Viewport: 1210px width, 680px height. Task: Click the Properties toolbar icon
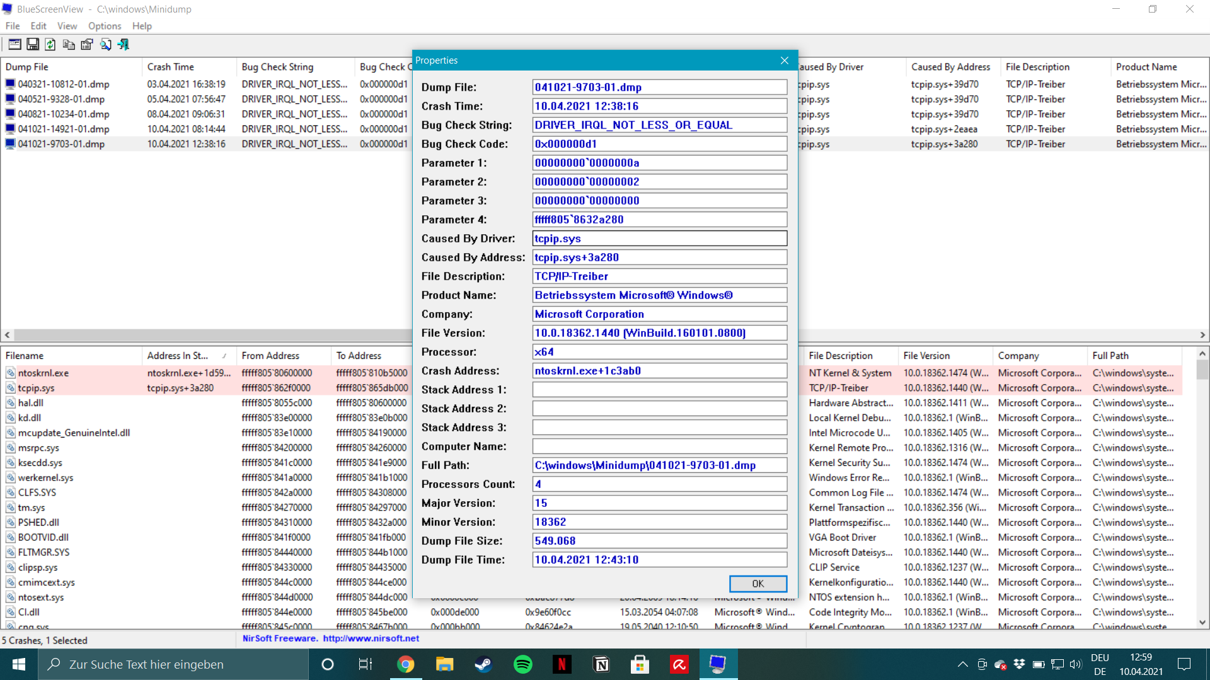point(87,44)
